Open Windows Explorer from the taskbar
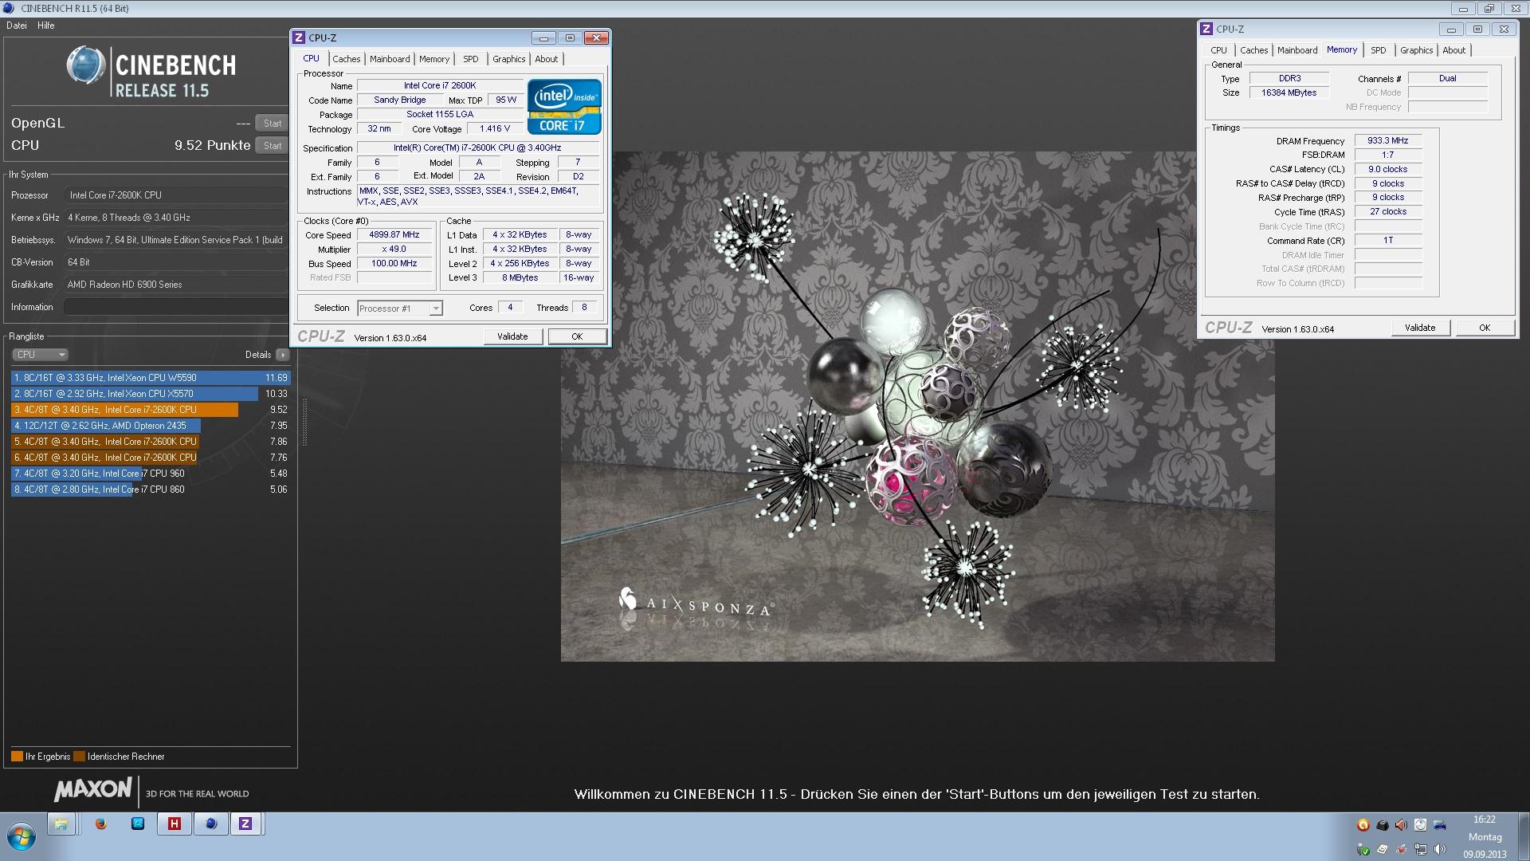The width and height of the screenshot is (1530, 861). (x=61, y=824)
